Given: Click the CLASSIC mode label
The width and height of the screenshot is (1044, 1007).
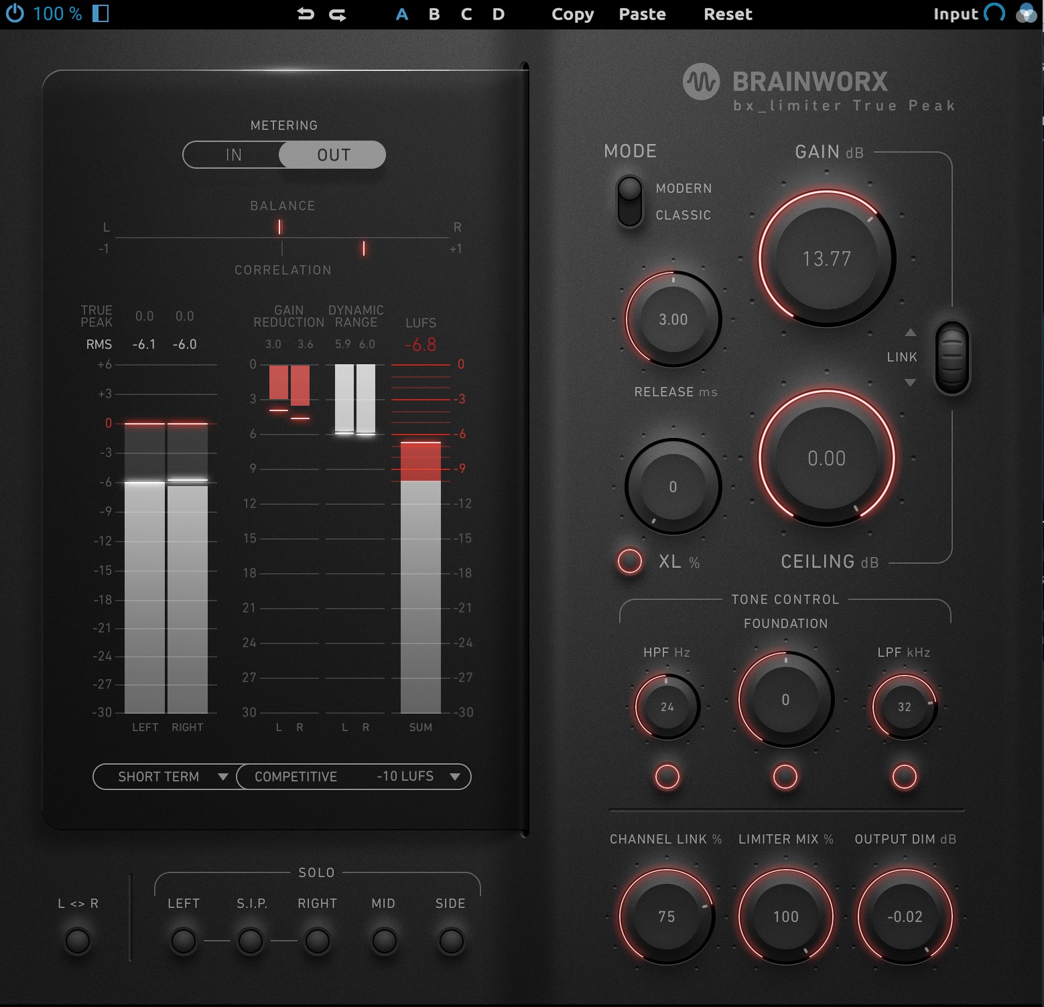Looking at the screenshot, I should click(683, 215).
